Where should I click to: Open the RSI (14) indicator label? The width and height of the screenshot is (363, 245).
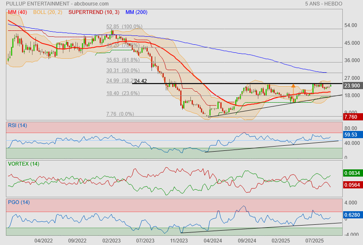pyautogui.click(x=17, y=125)
